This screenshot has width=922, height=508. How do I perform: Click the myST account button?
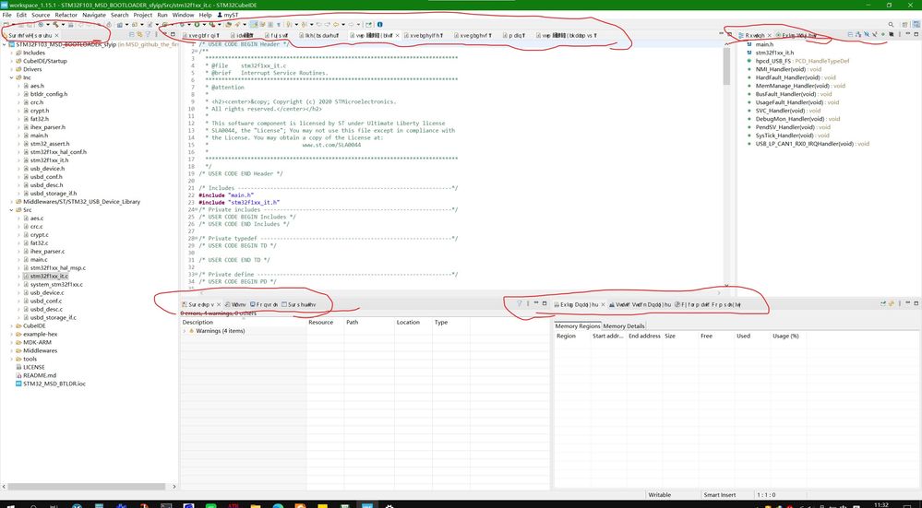tap(225, 15)
